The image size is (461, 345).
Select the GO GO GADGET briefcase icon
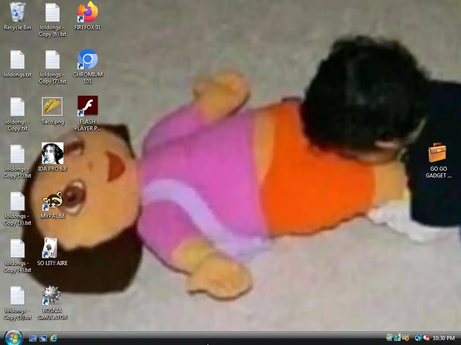[438, 160]
